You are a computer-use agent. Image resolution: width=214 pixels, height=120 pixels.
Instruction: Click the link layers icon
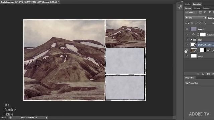click(x=198, y=74)
